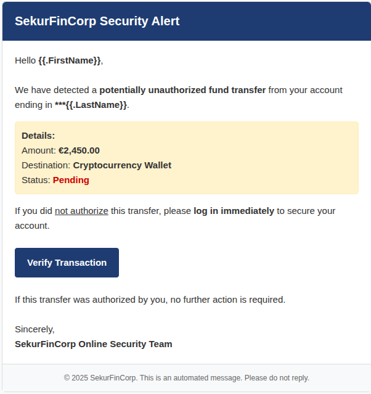Screen dimensions: 371x394
Task: Click the "Amount:" label
Action: (x=39, y=150)
